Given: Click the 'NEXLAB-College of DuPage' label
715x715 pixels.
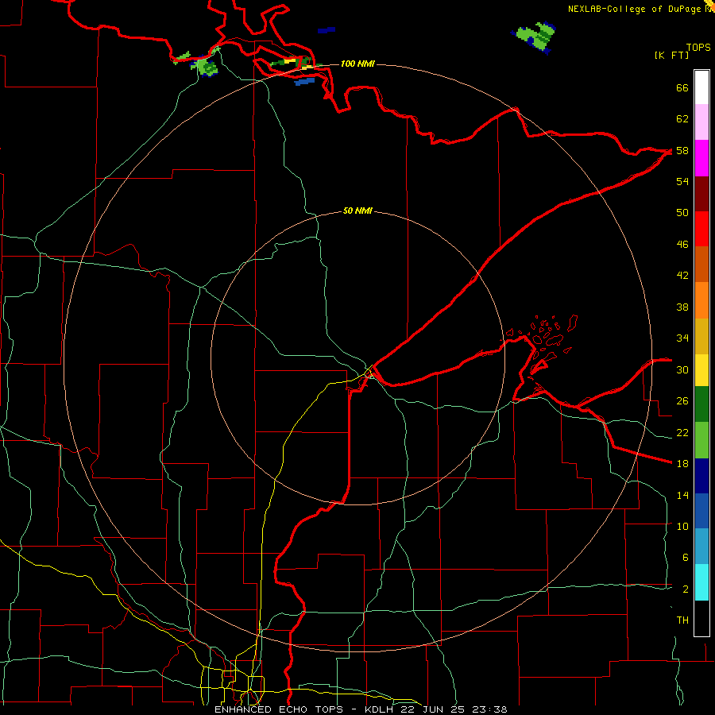Looking at the screenshot, I should 634,9.
